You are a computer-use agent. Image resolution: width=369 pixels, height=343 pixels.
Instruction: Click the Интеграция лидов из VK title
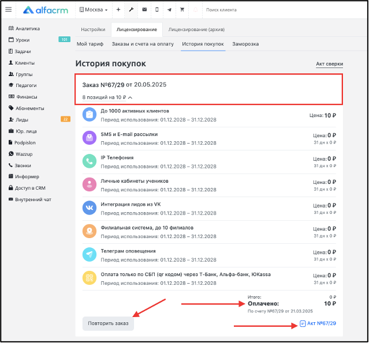click(x=131, y=205)
